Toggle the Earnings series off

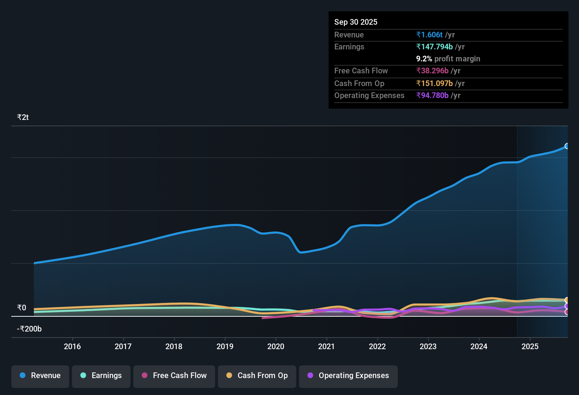pyautogui.click(x=101, y=376)
